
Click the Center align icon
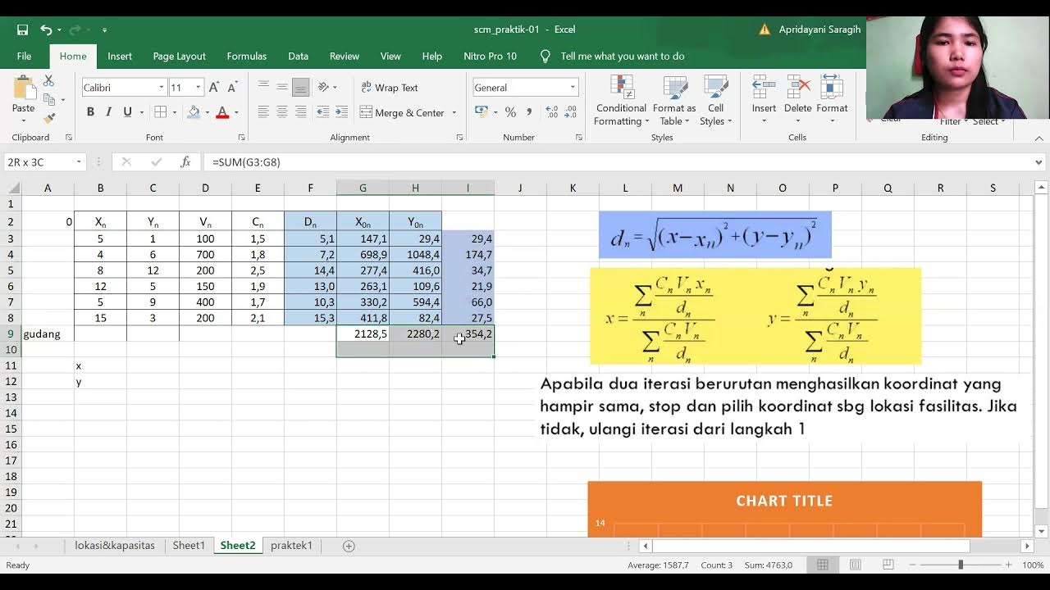[x=282, y=112]
